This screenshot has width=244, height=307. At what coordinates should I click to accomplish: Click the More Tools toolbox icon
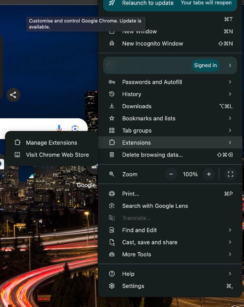[112, 254]
